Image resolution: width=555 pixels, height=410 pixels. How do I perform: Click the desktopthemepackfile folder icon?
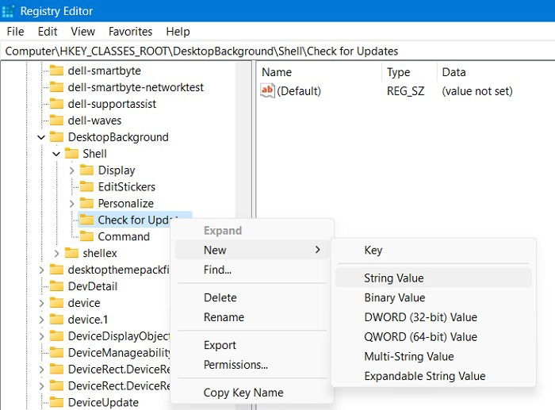(x=56, y=270)
